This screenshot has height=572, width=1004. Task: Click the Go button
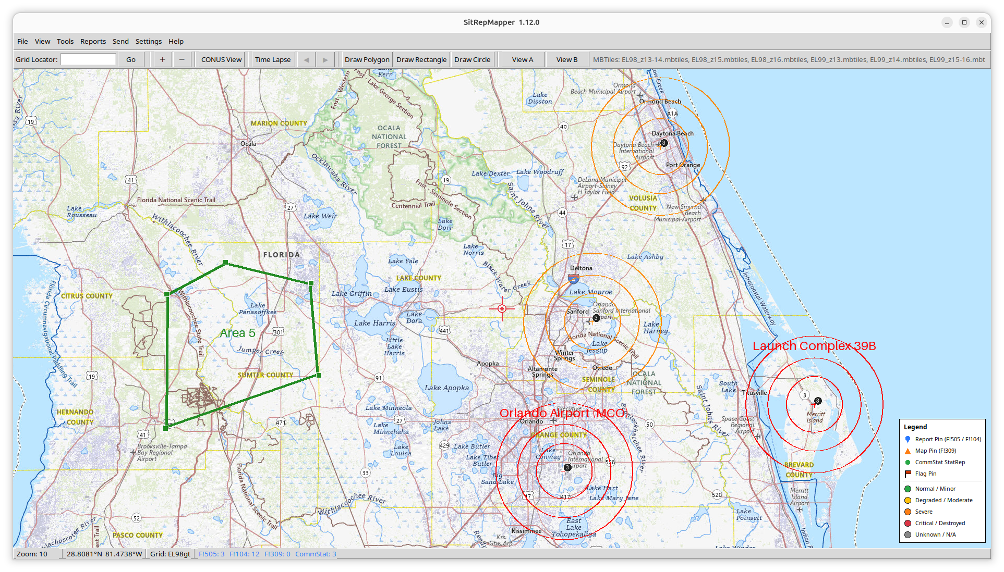pos(131,59)
